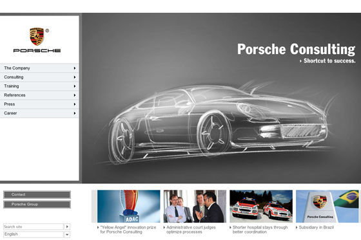
Task: Open the Consulting menu item
Action: coord(39,77)
